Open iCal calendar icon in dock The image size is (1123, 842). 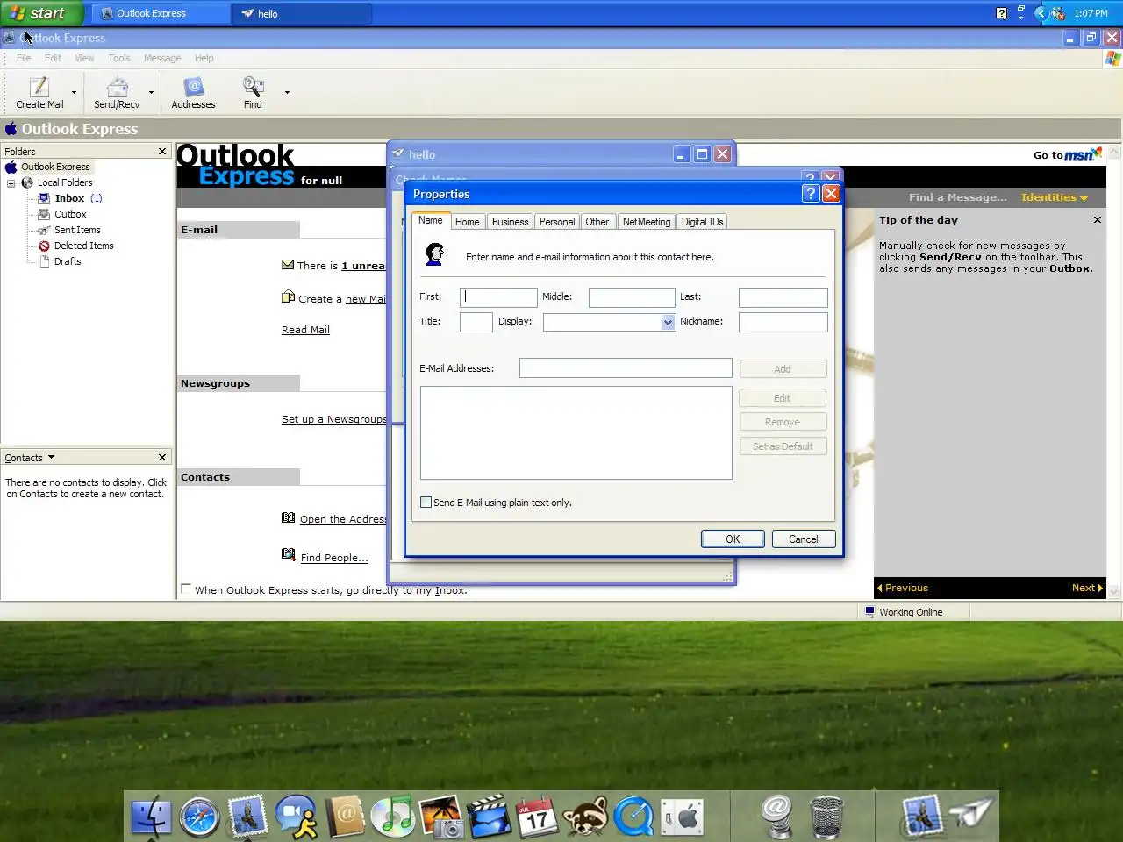[x=536, y=817]
